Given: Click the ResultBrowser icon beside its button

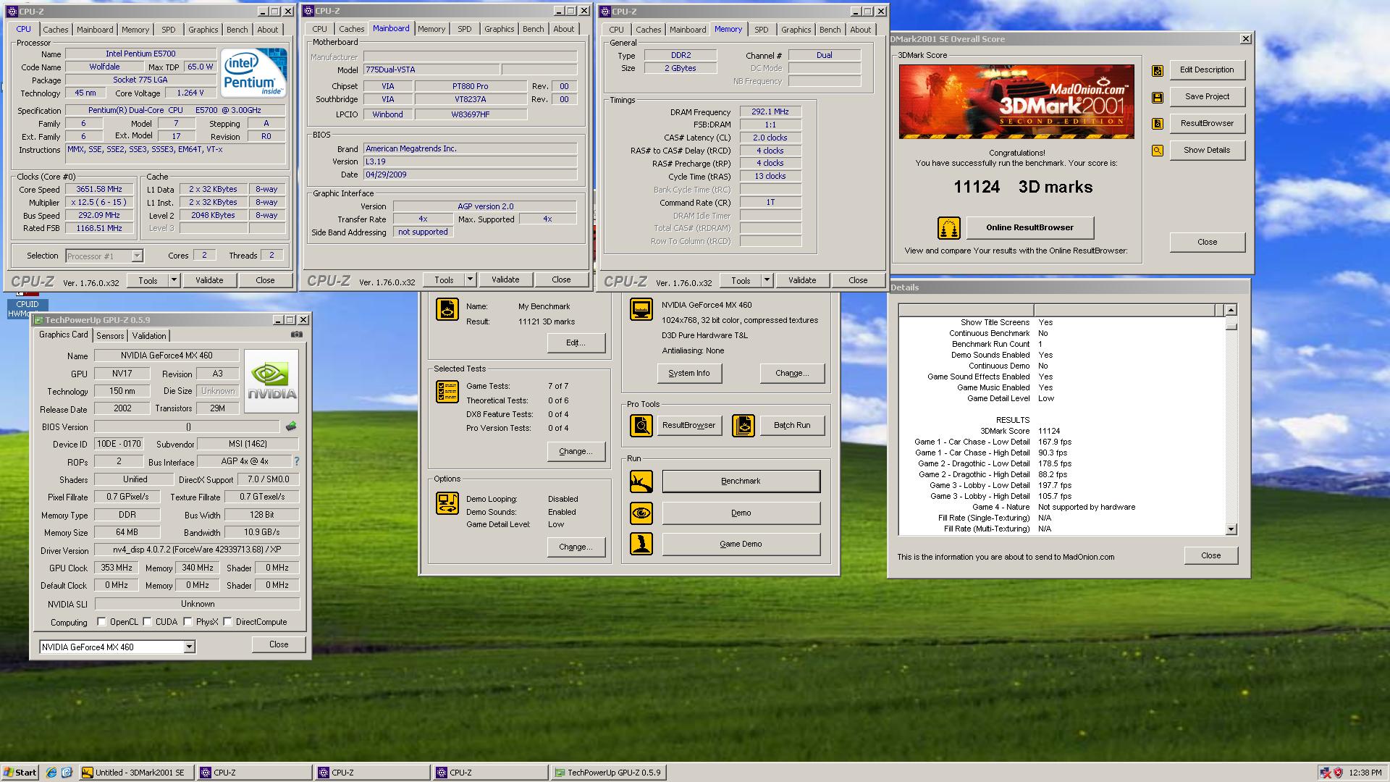Looking at the screenshot, I should pos(1158,124).
